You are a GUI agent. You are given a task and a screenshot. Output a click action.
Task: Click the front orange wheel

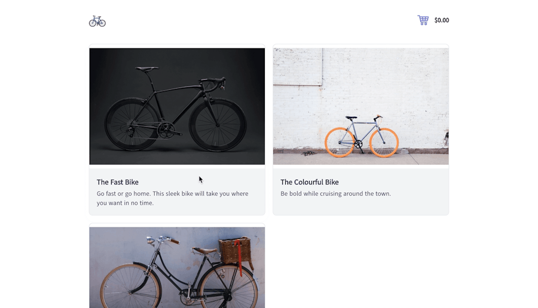click(384, 143)
